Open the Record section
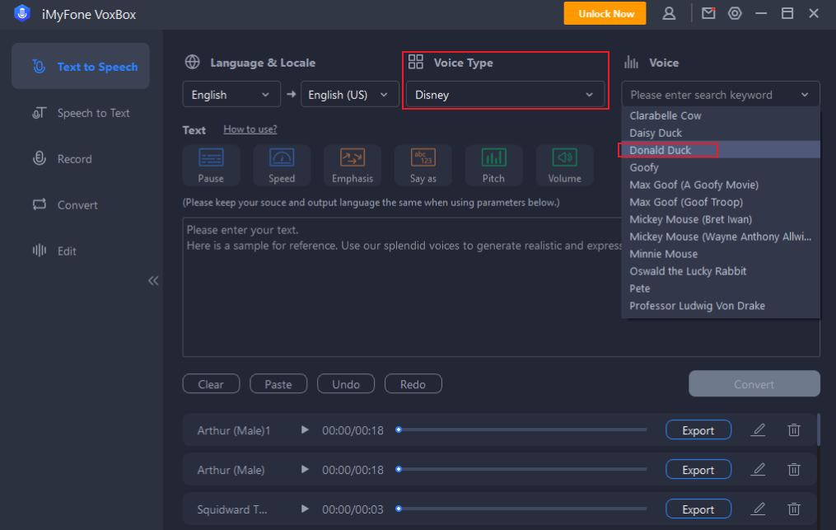 pyautogui.click(x=81, y=159)
